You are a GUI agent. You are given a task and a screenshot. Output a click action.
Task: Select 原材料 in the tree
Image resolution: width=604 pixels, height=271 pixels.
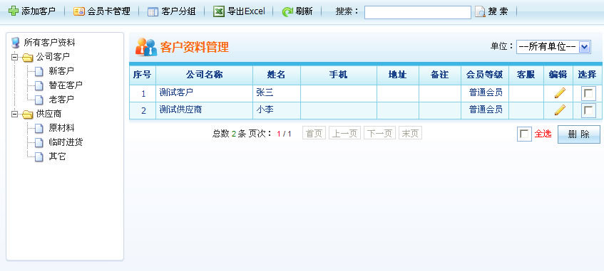(61, 128)
